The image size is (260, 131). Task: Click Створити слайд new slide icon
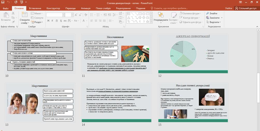point(25,15)
